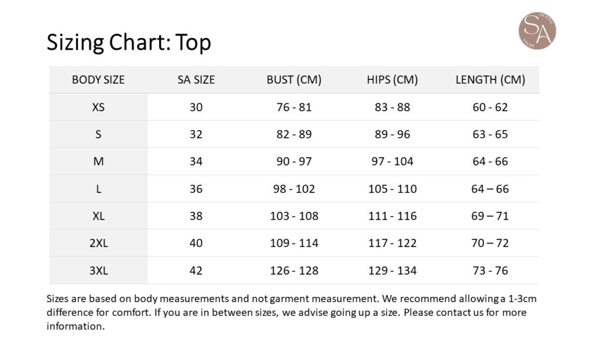Click hips range 89 - 96
Viewport: 608px width, 342px height.
tap(392, 134)
